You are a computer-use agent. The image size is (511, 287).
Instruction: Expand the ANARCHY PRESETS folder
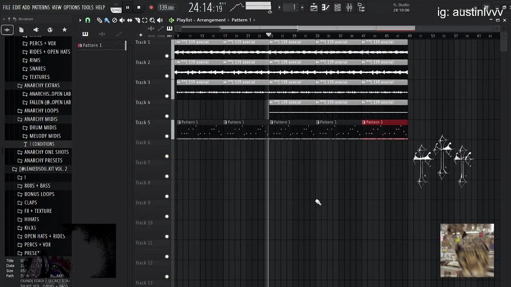coord(43,160)
